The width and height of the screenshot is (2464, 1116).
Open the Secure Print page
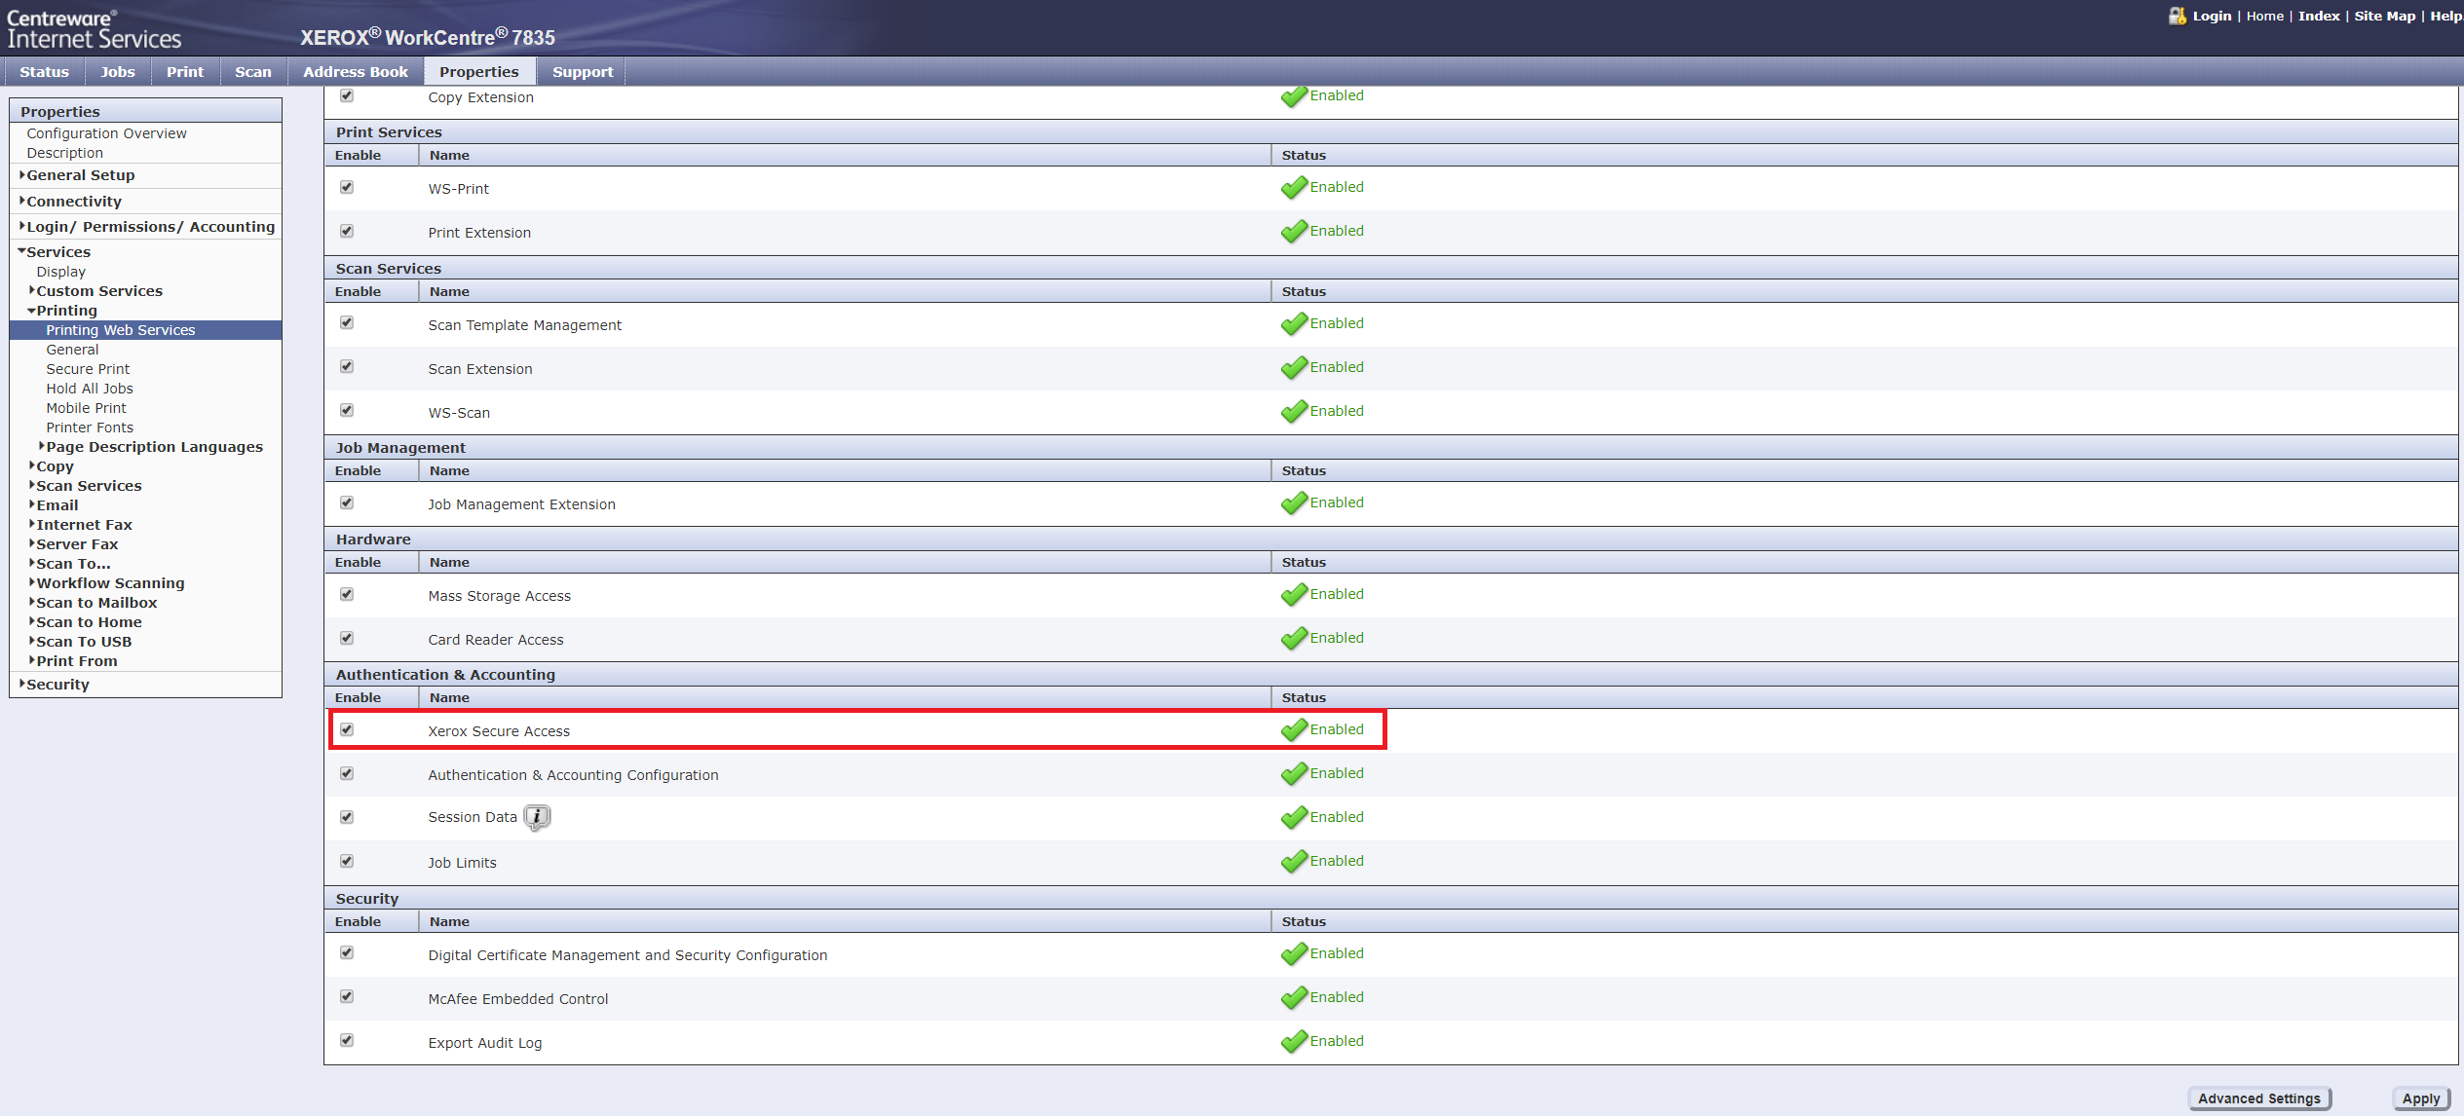click(x=88, y=369)
